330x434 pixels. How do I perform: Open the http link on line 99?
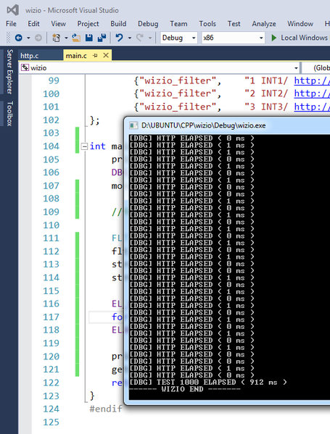click(312, 80)
